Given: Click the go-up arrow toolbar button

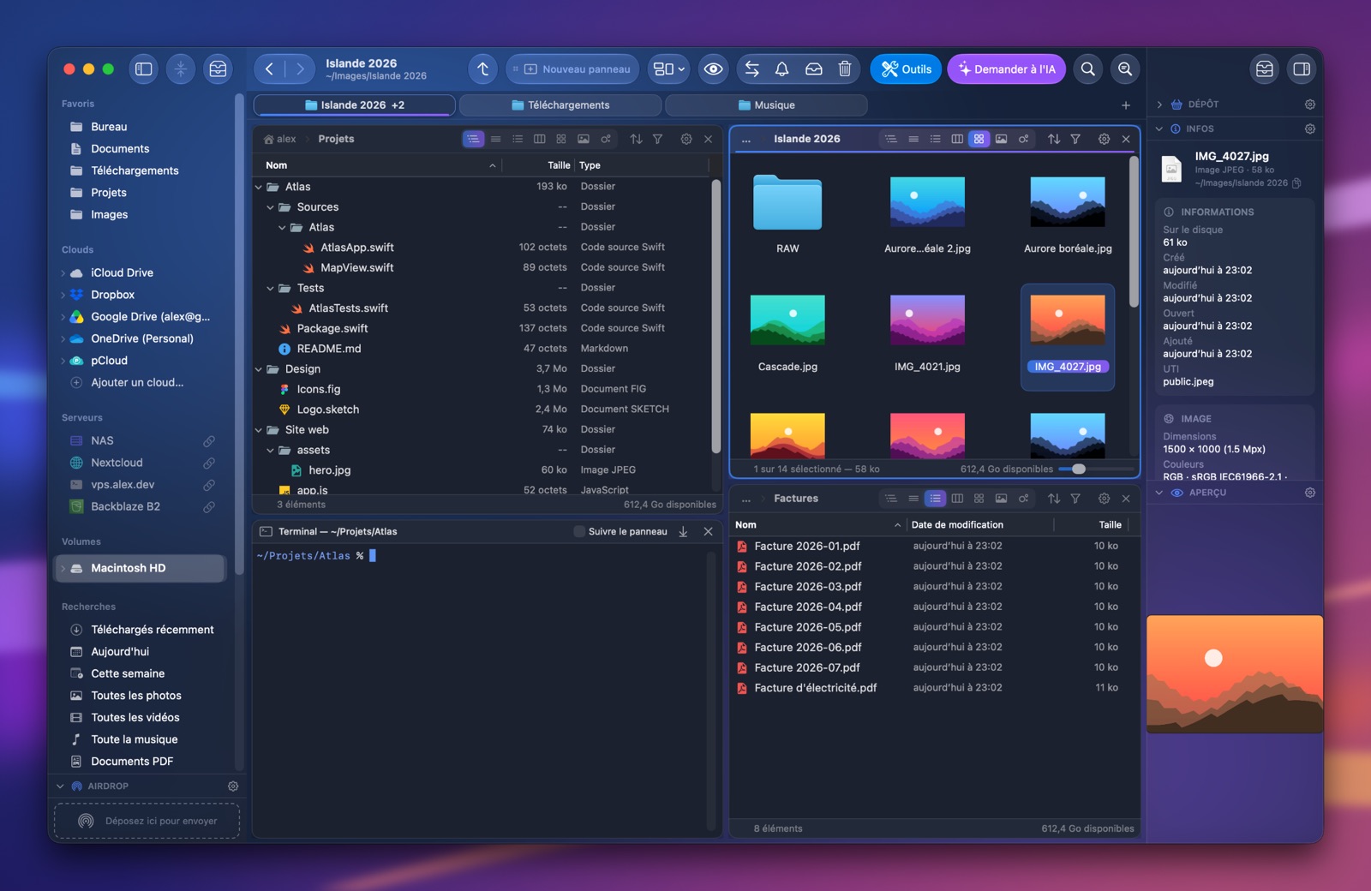Looking at the screenshot, I should click(x=482, y=69).
